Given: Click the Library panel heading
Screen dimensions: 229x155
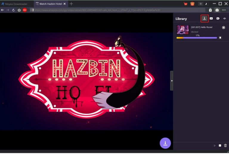Looking at the screenshot, I should click(181, 19).
